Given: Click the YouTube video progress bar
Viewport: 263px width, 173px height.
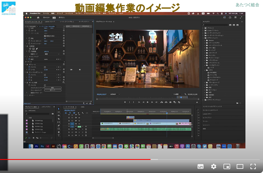Looking at the screenshot, I should [x=130, y=159].
